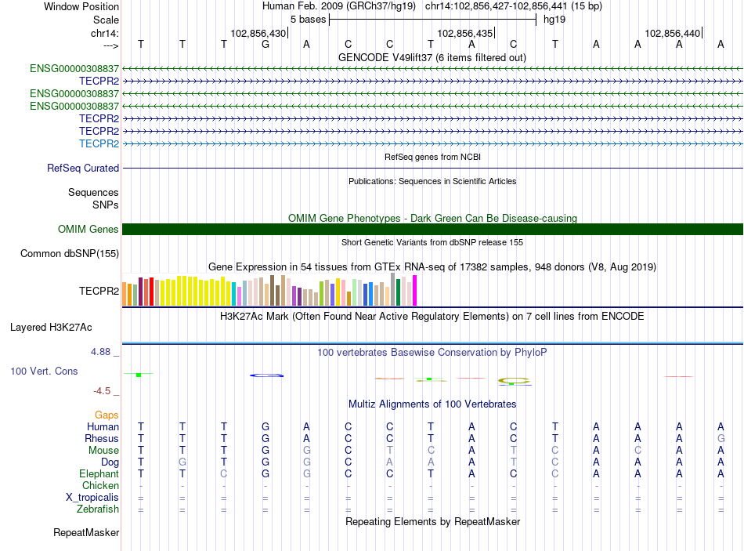Image resolution: width=744 pixels, height=551 pixels.
Task: Open the H3K27Ac Mark ENCODE track title
Action: [x=432, y=317]
